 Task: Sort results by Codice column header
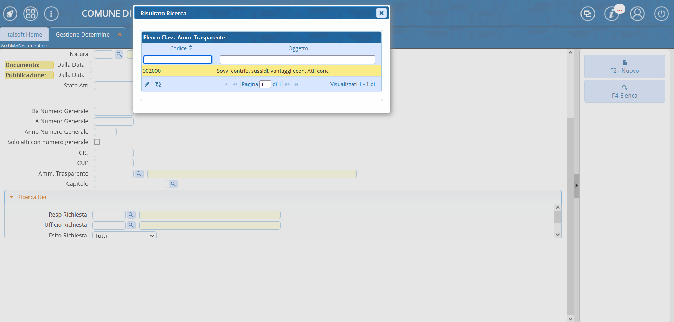(179, 48)
